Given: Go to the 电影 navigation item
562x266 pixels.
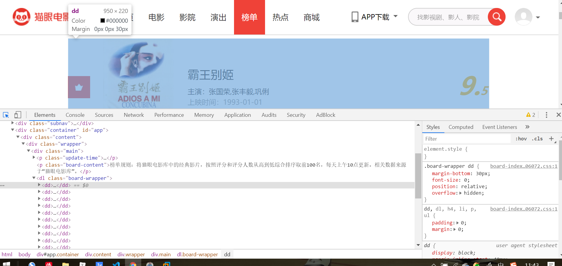Looking at the screenshot, I should (x=156, y=17).
